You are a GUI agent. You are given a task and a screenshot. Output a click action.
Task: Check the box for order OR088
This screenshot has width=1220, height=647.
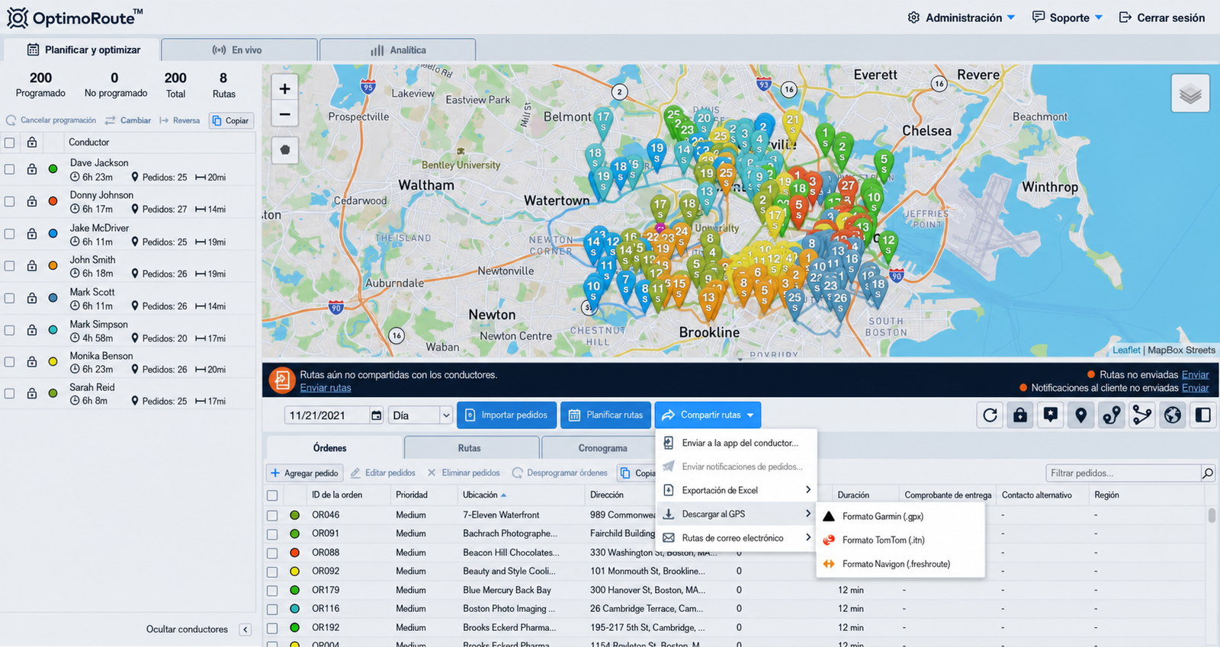(272, 553)
